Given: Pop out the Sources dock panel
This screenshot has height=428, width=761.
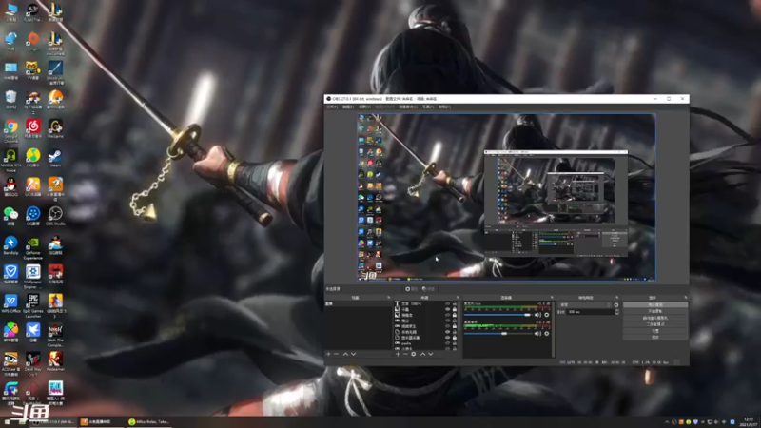Looking at the screenshot, I should (458, 298).
